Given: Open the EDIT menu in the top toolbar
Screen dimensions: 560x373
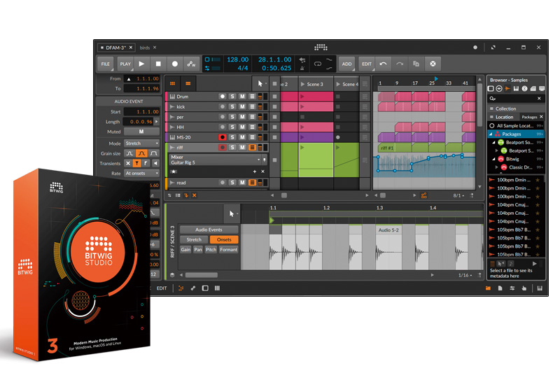Looking at the screenshot, I should tap(366, 64).
